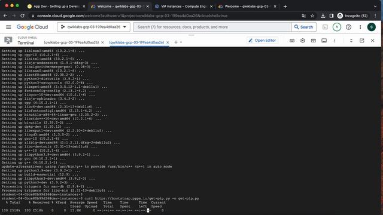Open the Google Cloud navigation menu
Screen dimensions: 383x215
(8, 27)
